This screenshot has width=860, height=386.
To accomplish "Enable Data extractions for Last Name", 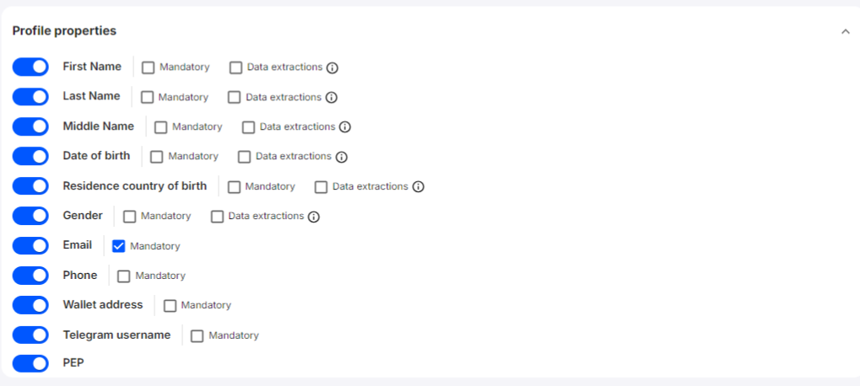I will coord(235,97).
